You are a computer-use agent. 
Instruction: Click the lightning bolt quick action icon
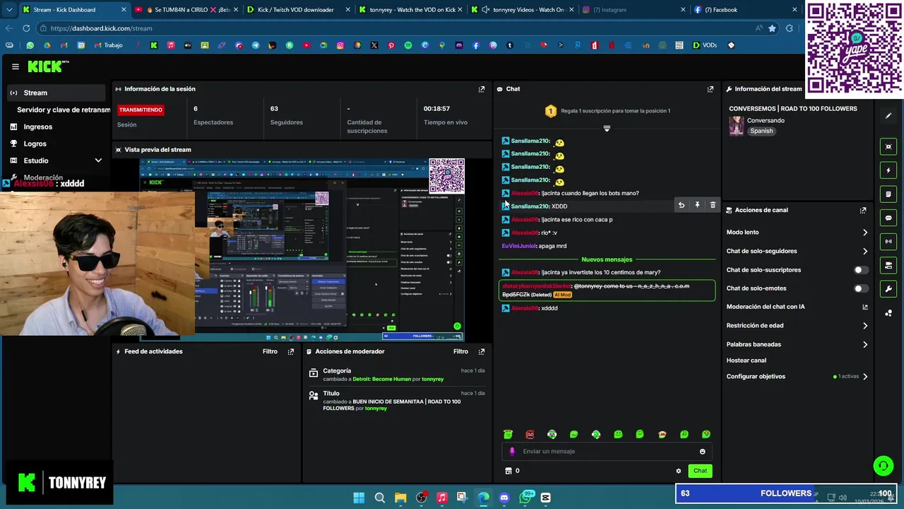(x=888, y=170)
